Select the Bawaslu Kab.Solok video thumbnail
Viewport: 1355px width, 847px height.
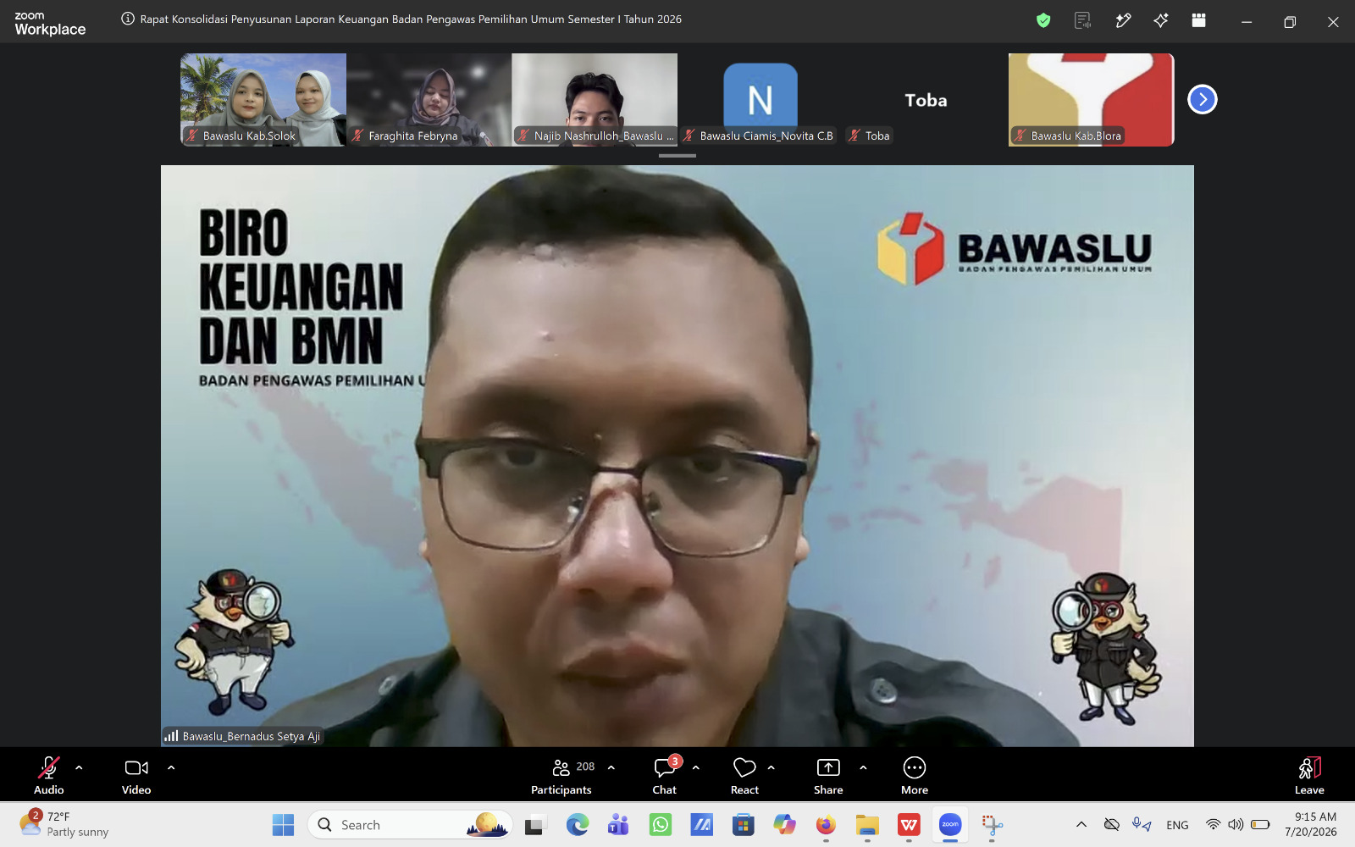click(x=263, y=100)
